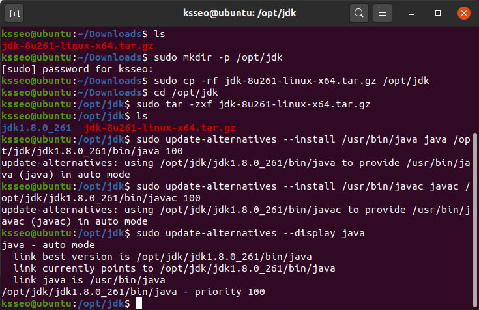The width and height of the screenshot is (479, 310).
Task: Click the 'link currently points to' line
Action: [174, 268]
